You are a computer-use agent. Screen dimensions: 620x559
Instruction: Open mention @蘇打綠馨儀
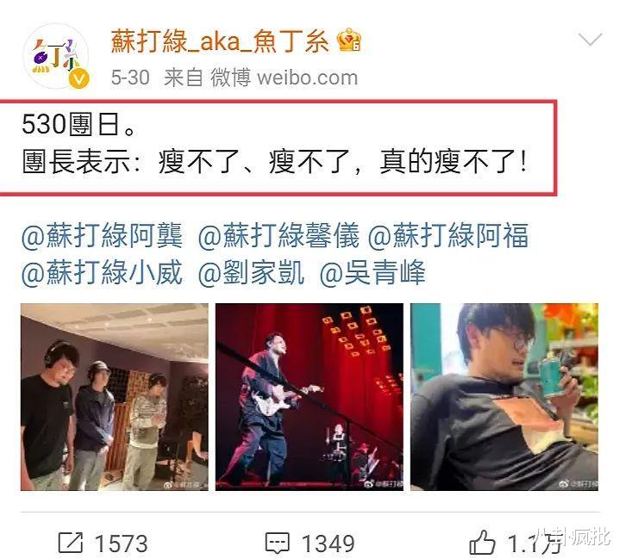279,235
